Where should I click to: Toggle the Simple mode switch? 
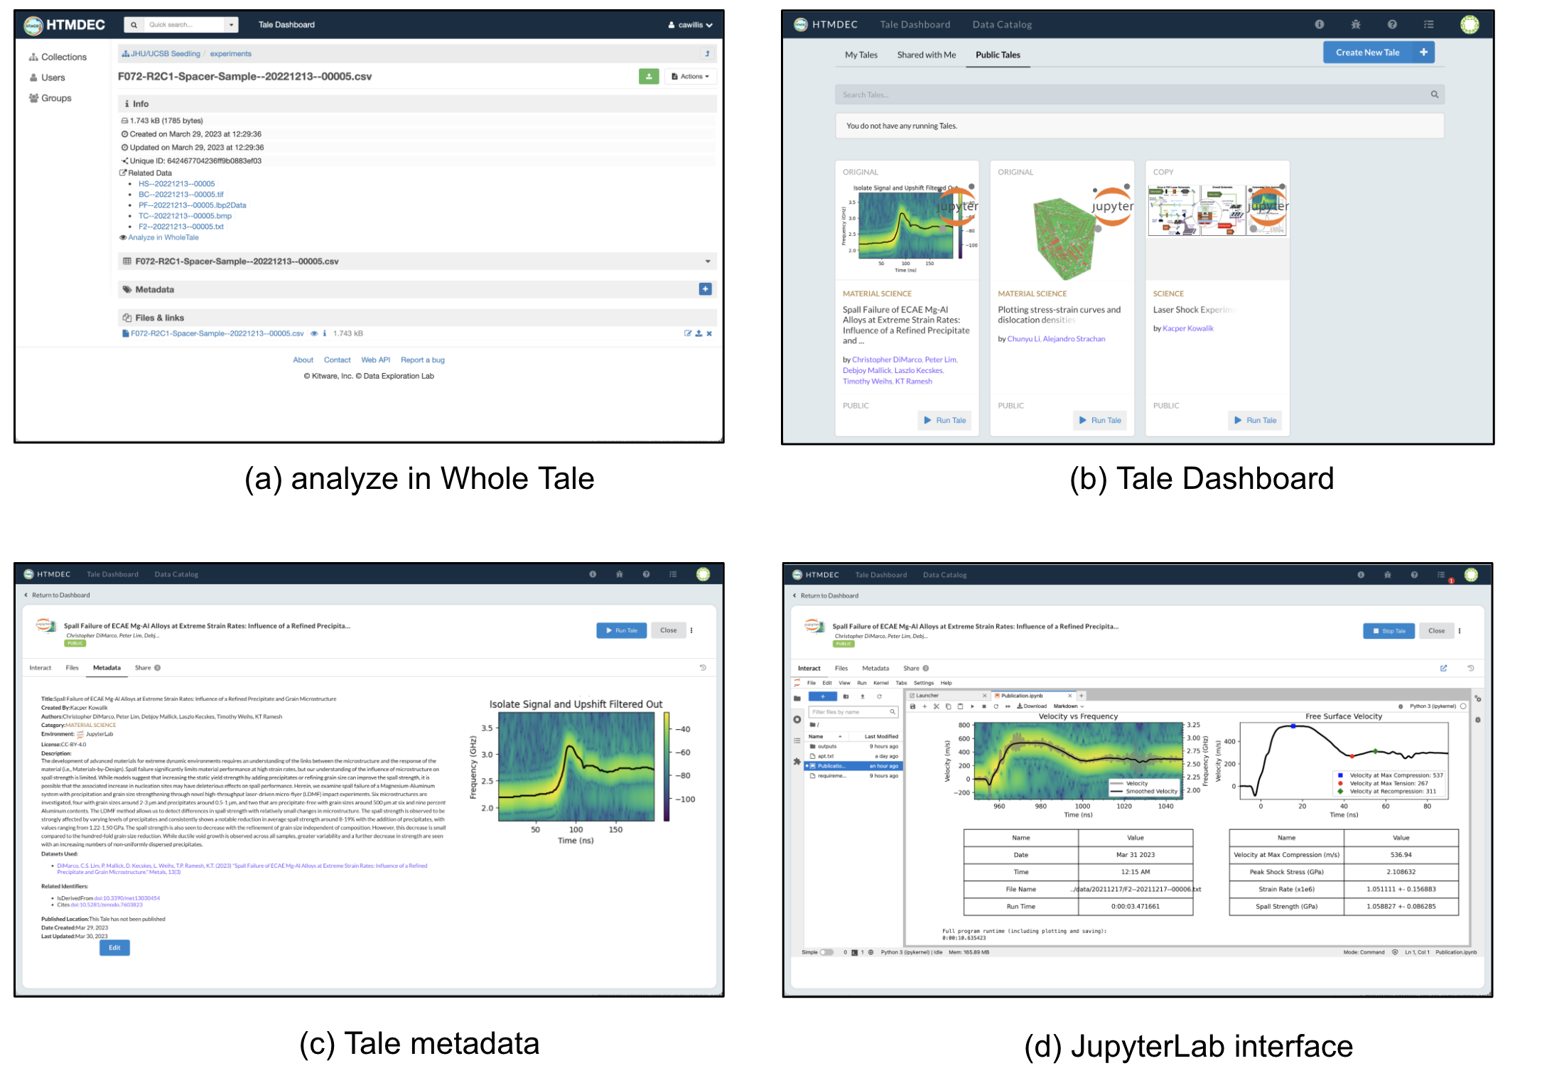click(826, 952)
